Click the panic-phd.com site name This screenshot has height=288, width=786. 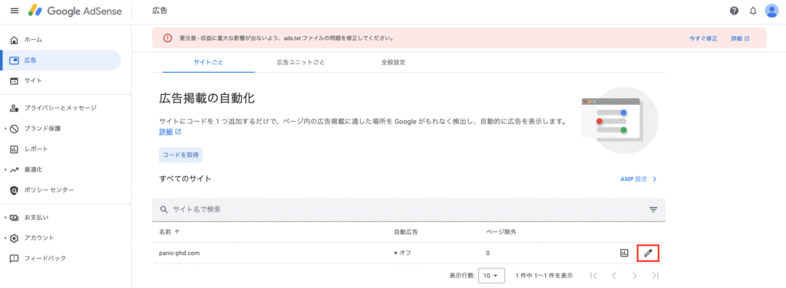pyautogui.click(x=180, y=253)
